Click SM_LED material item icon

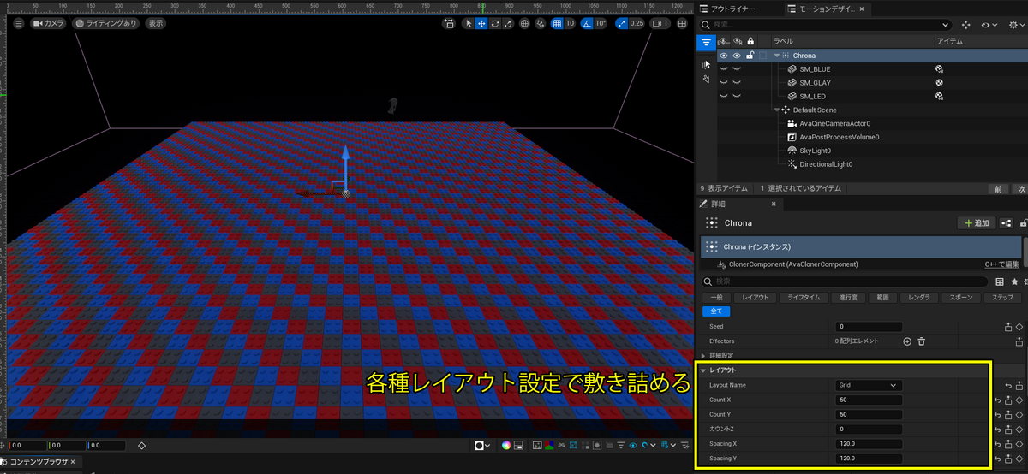[x=940, y=97]
